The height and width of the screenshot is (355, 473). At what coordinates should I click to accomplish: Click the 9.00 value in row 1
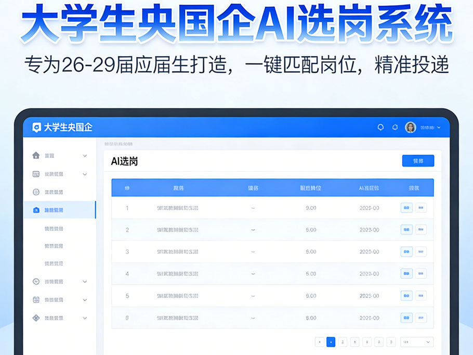click(311, 208)
